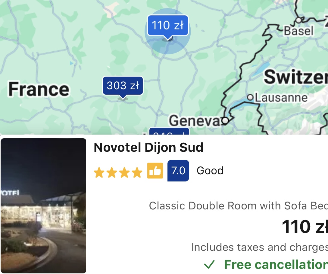Viewport: 328px width, 274px height.
Task: Click the Lausanne city dot on the map
Action: [x=250, y=97]
